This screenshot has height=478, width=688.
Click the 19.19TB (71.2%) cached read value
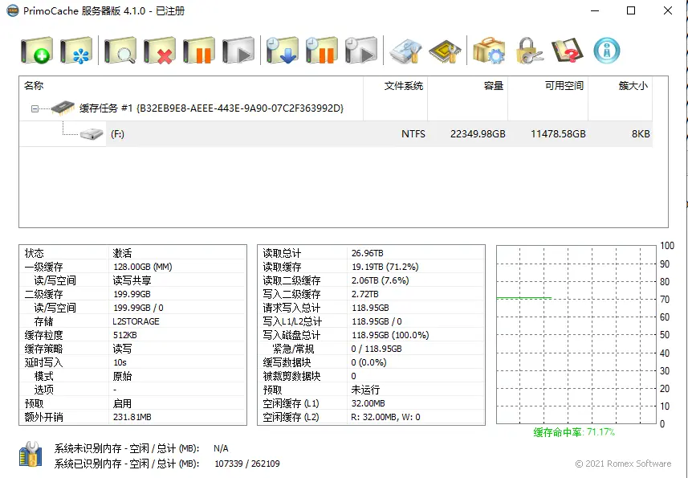pos(385,267)
